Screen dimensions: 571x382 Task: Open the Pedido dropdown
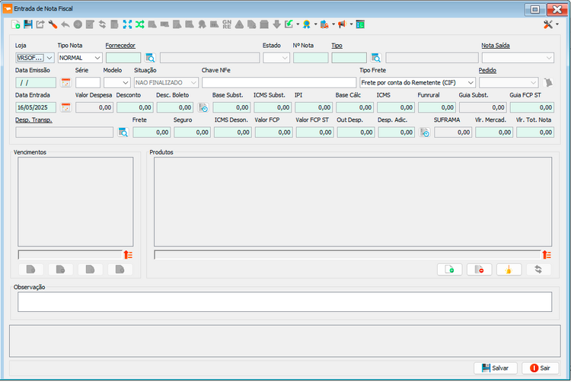(x=509, y=83)
